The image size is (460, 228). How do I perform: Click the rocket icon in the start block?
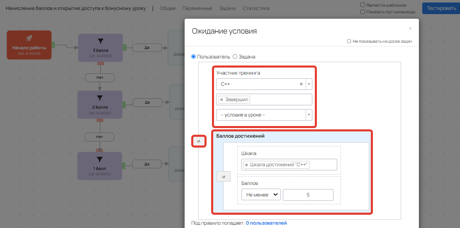[29, 39]
